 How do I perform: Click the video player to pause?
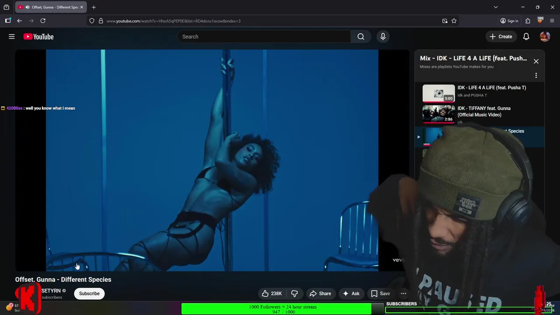pyautogui.click(x=212, y=160)
